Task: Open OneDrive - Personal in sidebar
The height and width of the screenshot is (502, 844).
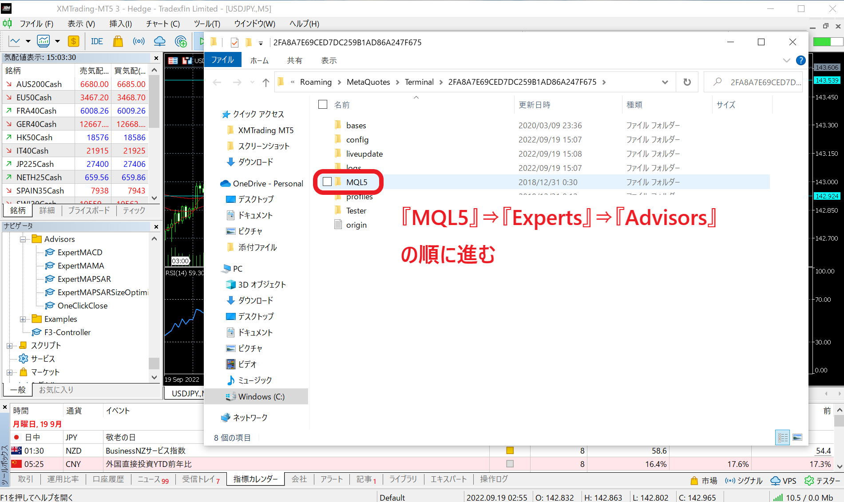Action: tap(268, 183)
